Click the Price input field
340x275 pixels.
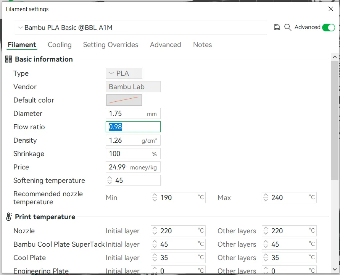pyautogui.click(x=118, y=167)
